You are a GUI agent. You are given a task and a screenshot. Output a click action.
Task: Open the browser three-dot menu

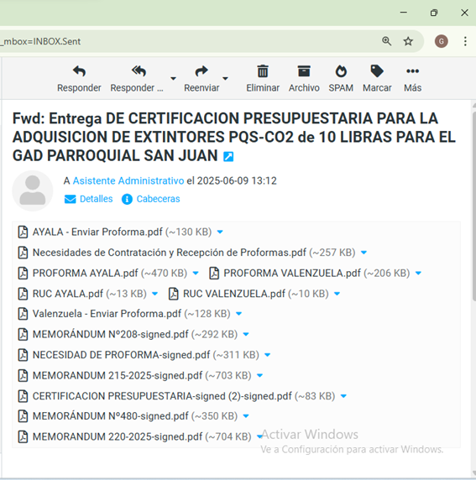click(465, 41)
